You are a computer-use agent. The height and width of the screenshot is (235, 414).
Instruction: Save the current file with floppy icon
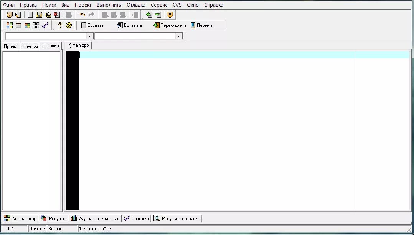39,15
